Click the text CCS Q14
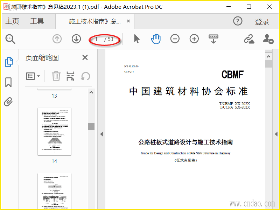Image resolution: width=280 pixels, height=210 pixels. (x=129, y=72)
